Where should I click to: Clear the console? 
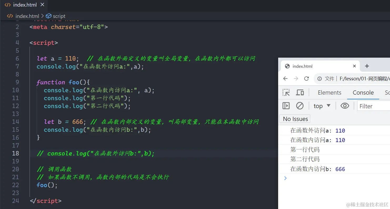point(300,106)
